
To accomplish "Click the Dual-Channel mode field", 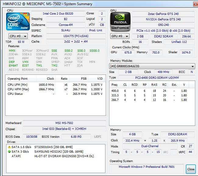I will [150, 146].
